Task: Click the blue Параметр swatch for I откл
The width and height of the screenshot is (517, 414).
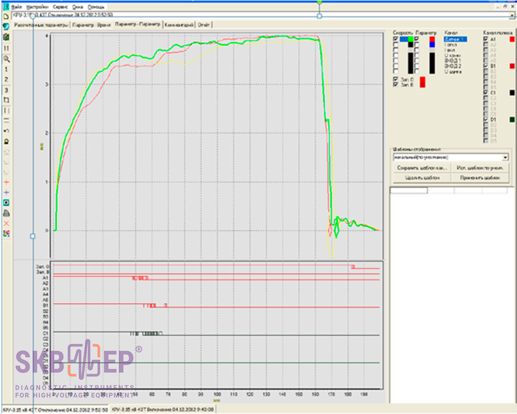Action: 432,45
